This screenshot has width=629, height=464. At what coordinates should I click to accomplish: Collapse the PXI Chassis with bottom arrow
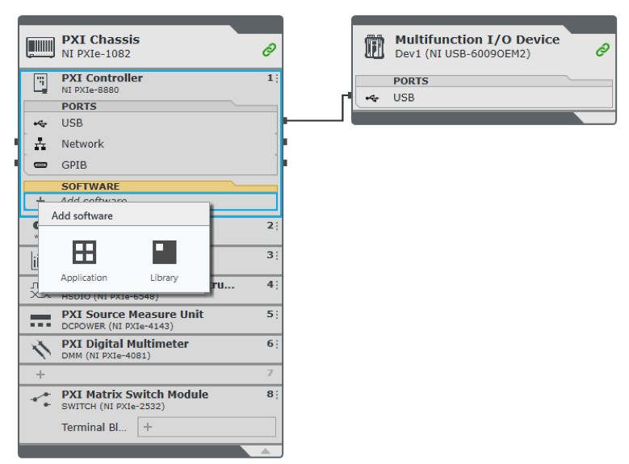[265, 451]
